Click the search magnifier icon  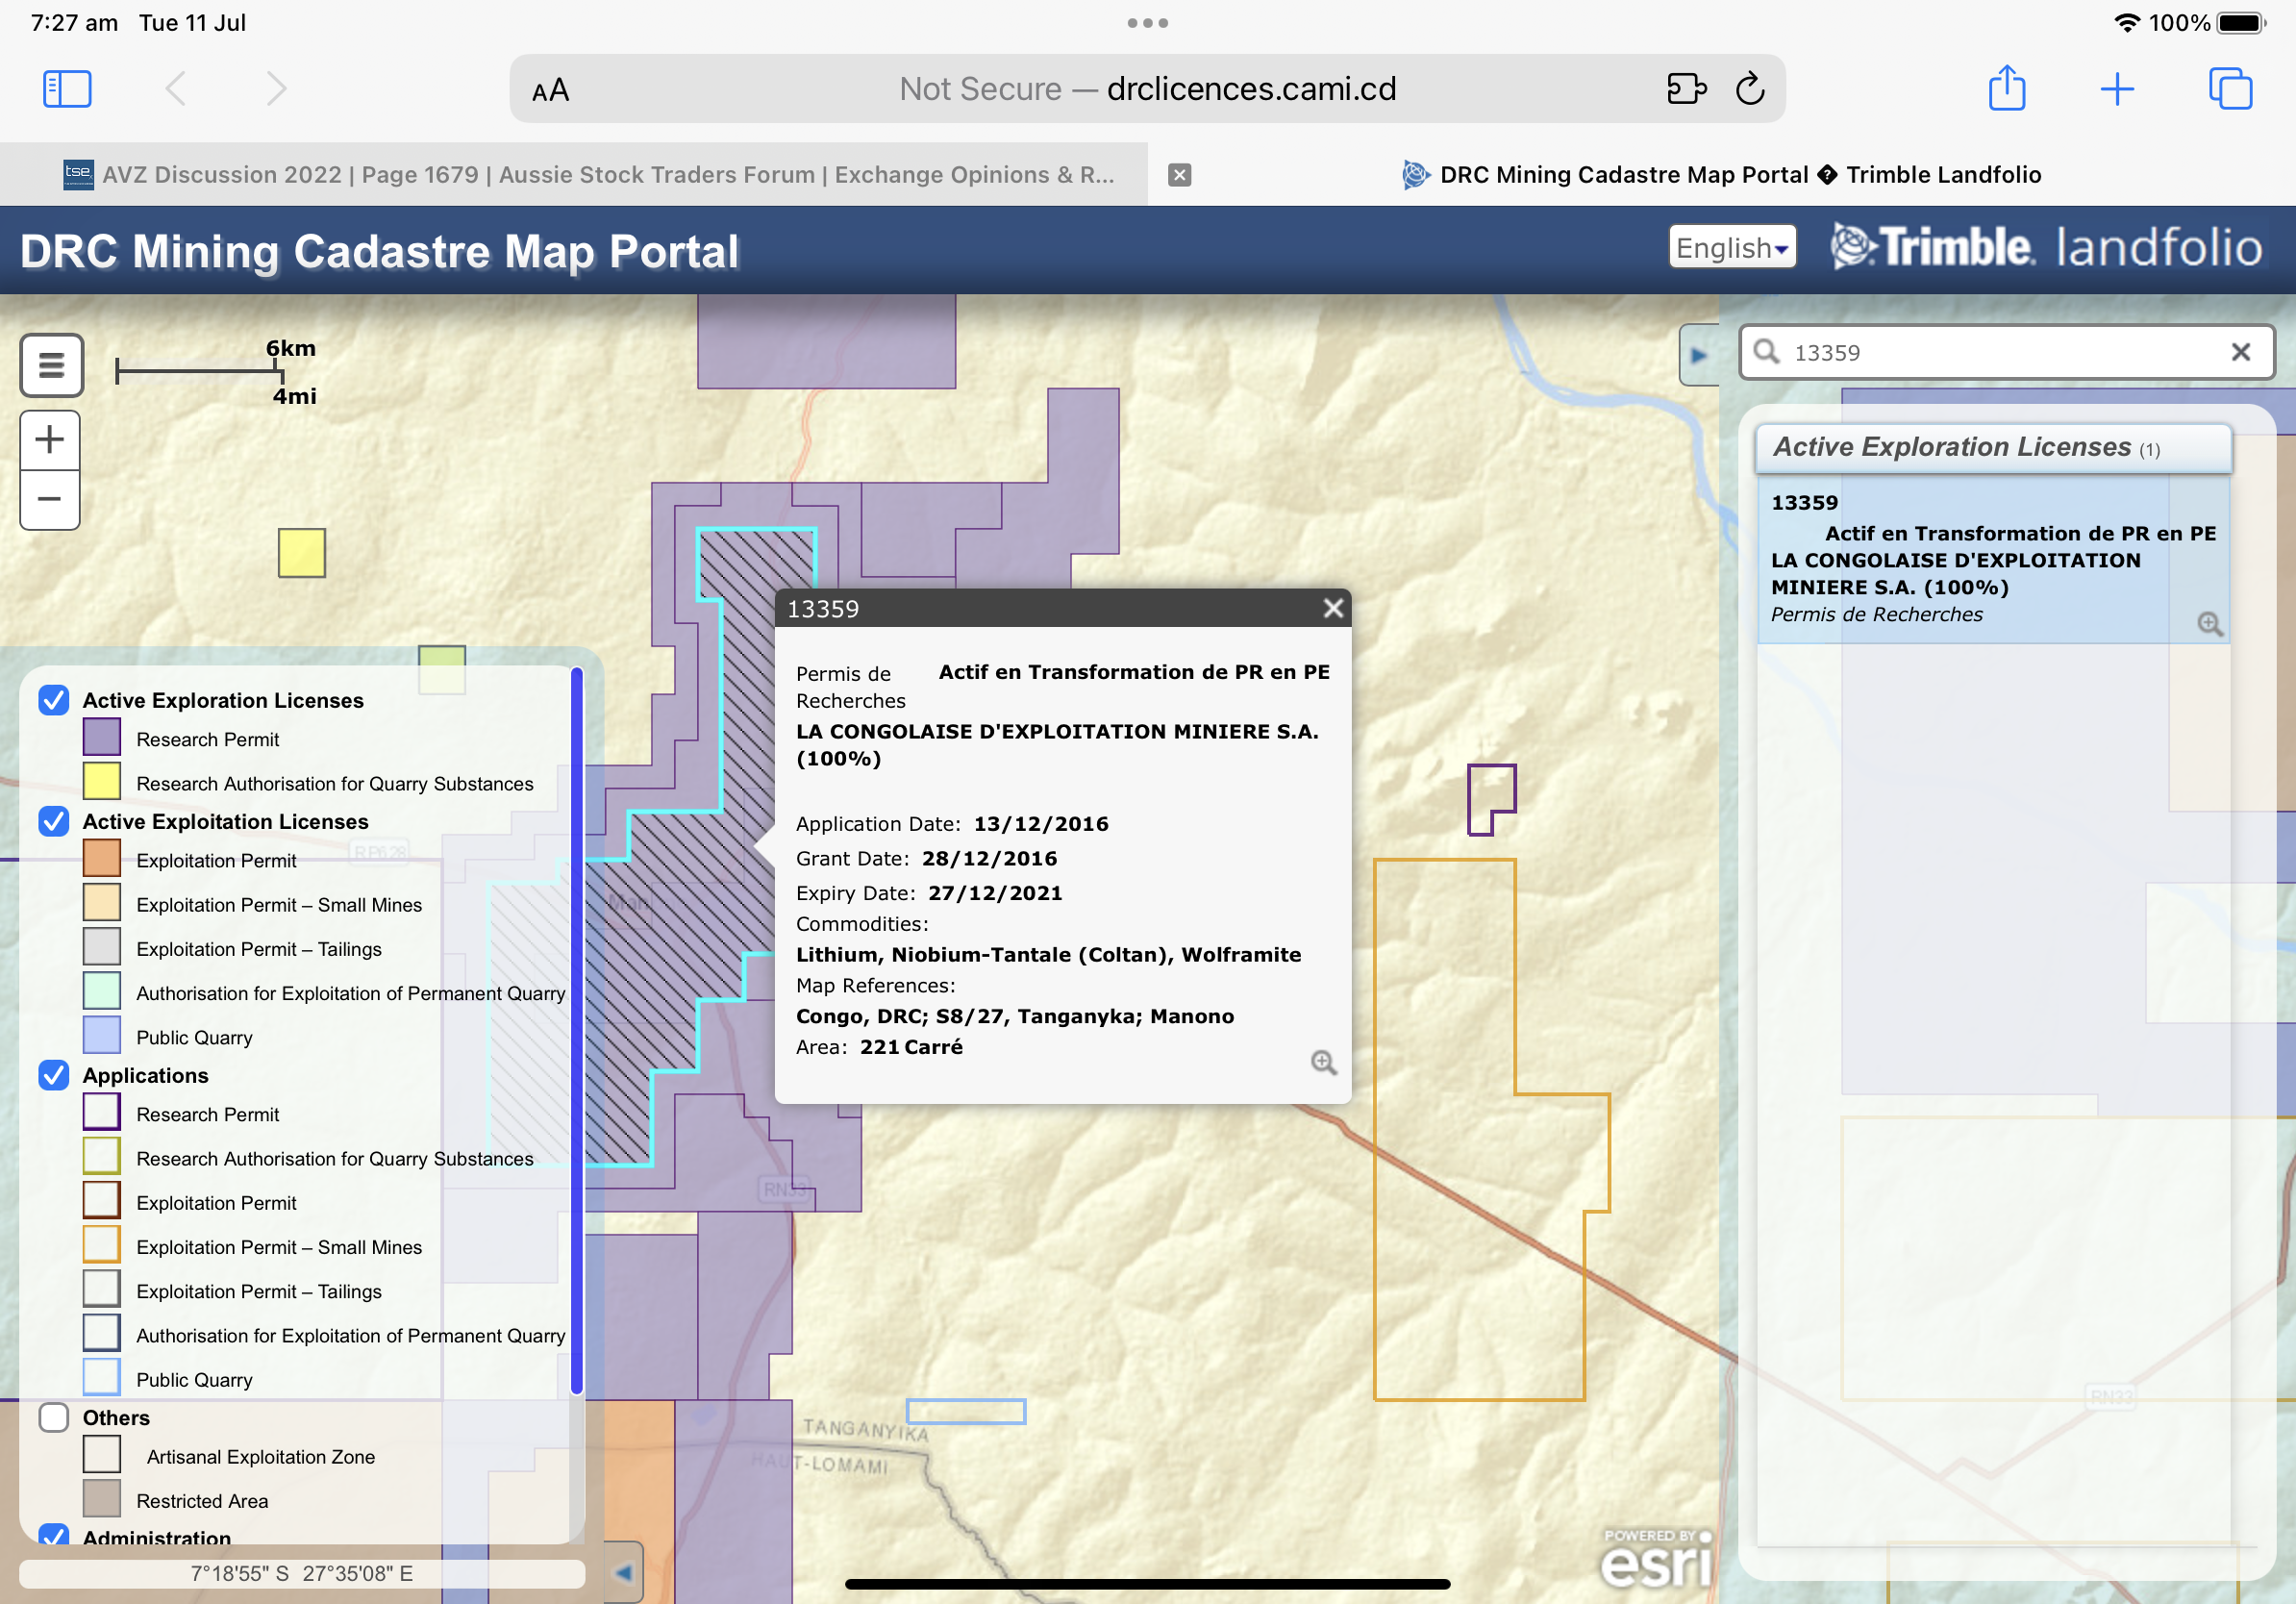(x=1767, y=352)
